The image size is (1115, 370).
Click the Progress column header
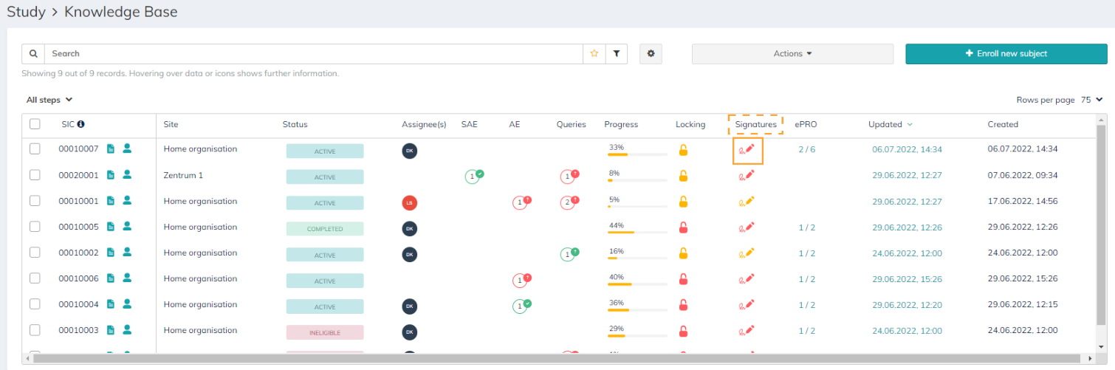[x=621, y=125]
